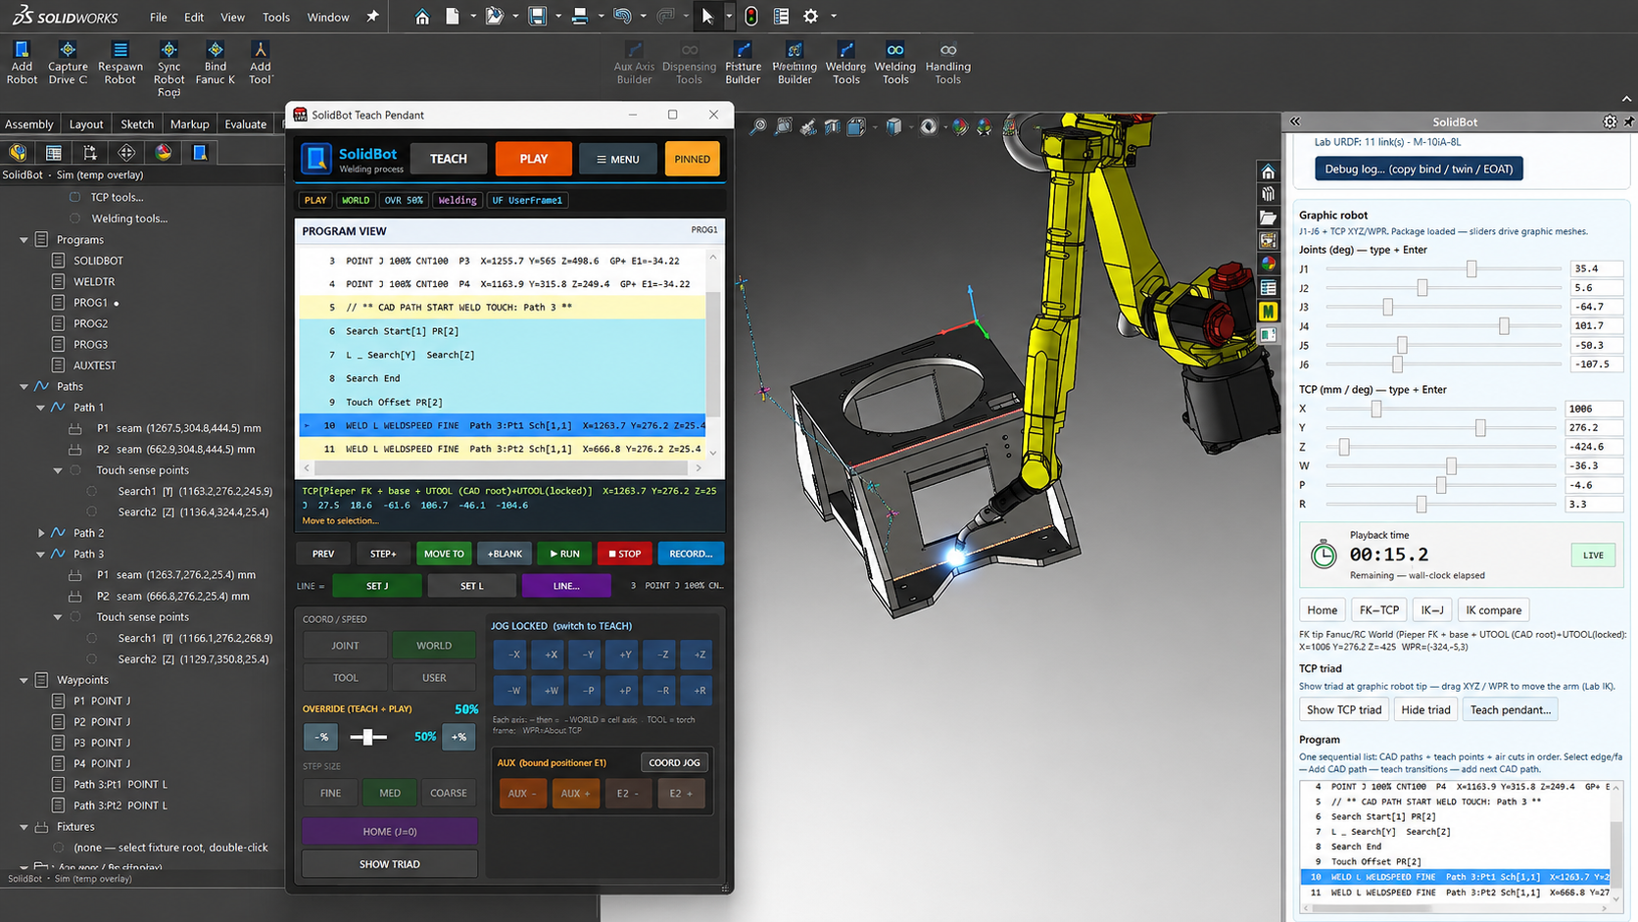Select the USER coordinate mode
The image size is (1638, 922).
[x=434, y=677]
